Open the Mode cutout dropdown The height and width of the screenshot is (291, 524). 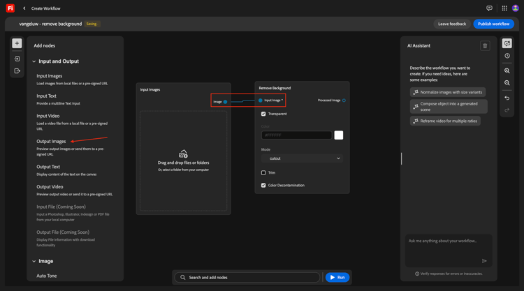pos(302,158)
